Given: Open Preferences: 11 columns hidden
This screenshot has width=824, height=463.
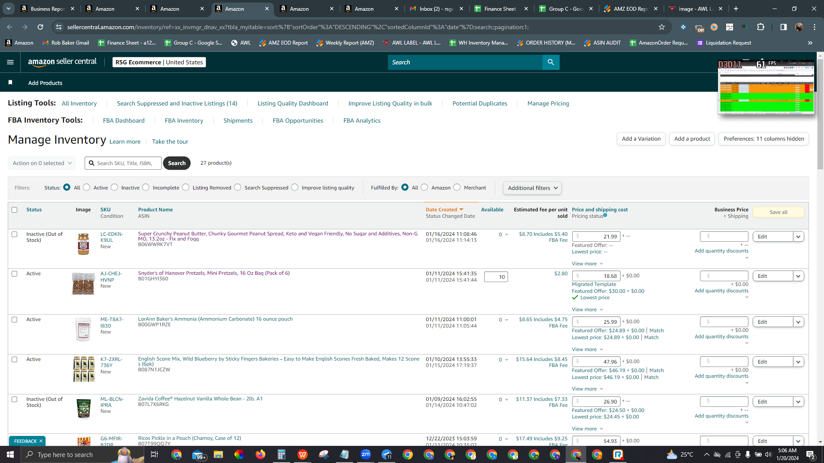Looking at the screenshot, I should click(764, 139).
